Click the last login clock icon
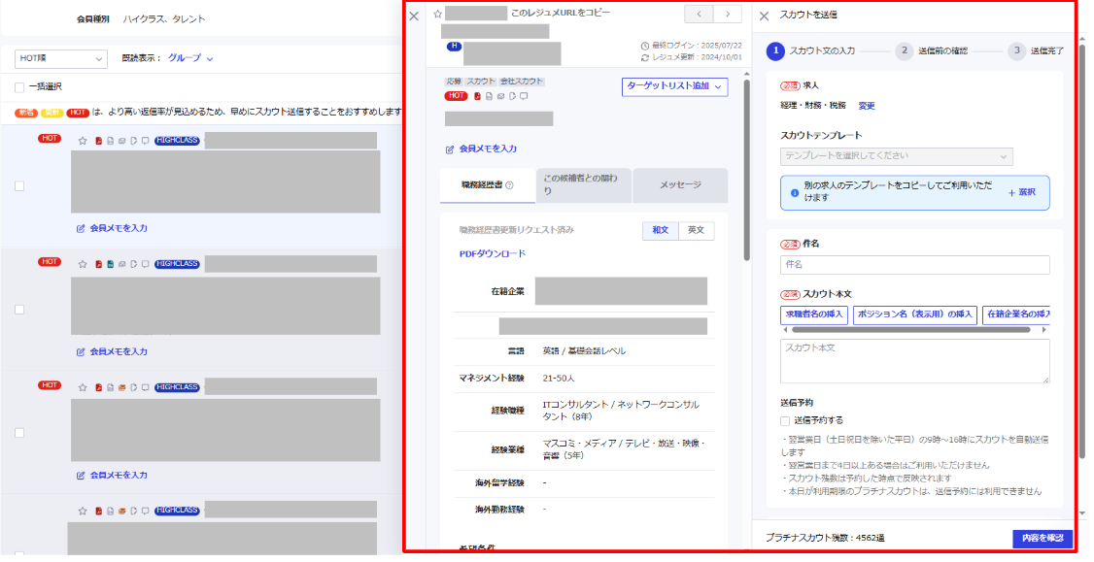 [645, 45]
